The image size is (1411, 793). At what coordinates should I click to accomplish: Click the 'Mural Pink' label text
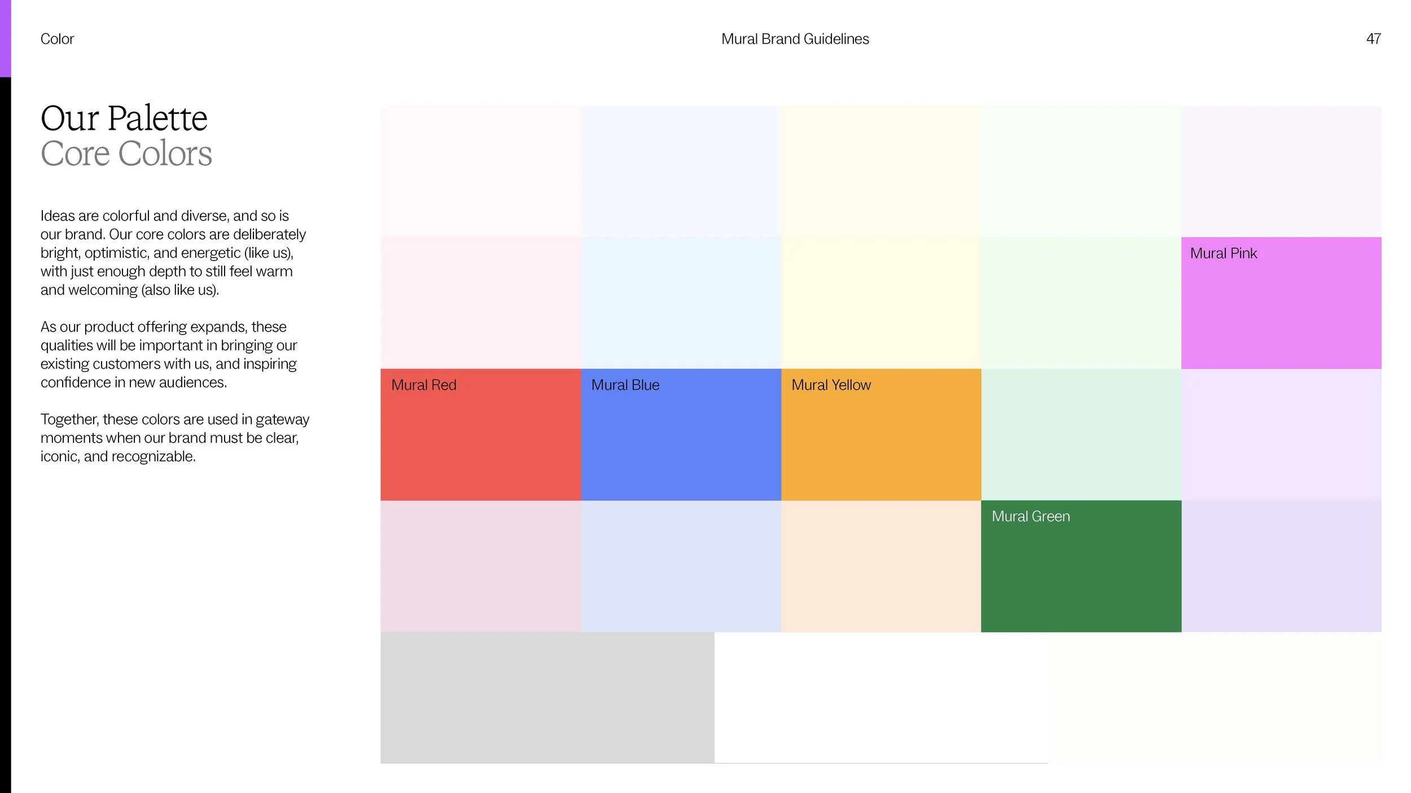click(x=1223, y=253)
